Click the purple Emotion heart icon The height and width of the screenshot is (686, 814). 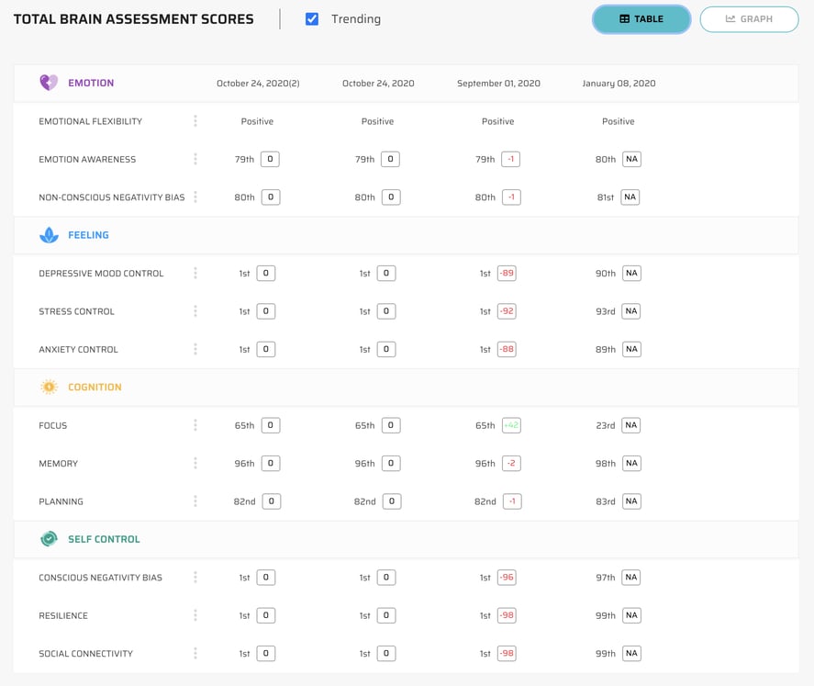[x=48, y=83]
